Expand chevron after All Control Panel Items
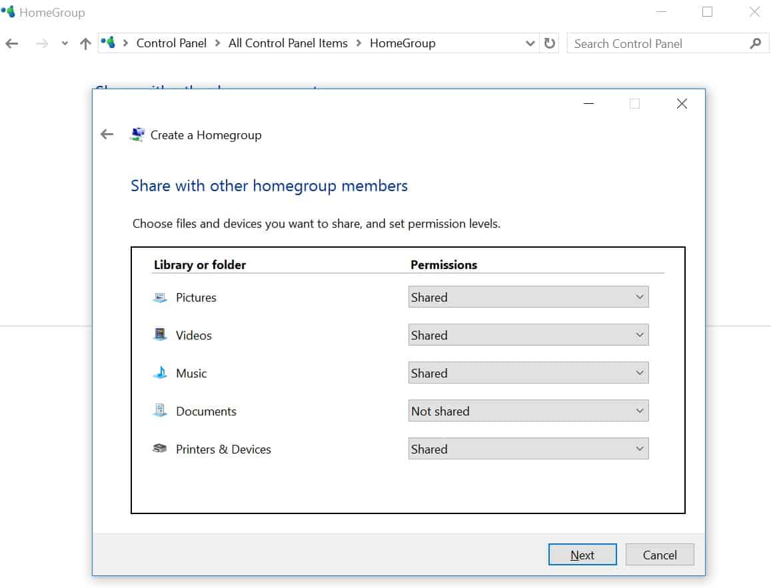The image size is (771, 588). tap(359, 43)
